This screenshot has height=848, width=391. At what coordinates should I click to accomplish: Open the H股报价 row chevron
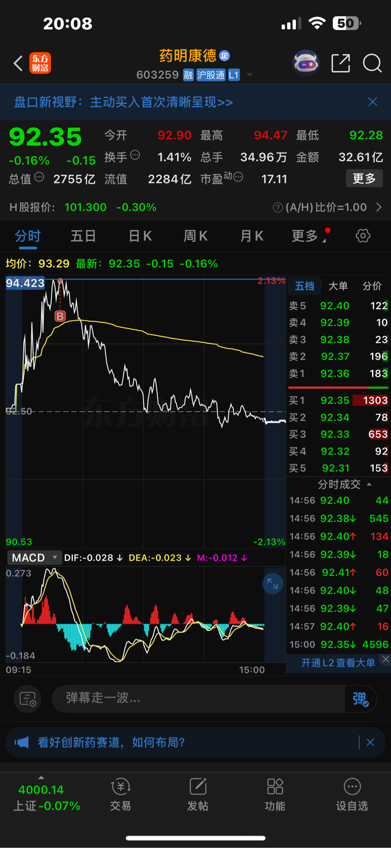tap(379, 207)
